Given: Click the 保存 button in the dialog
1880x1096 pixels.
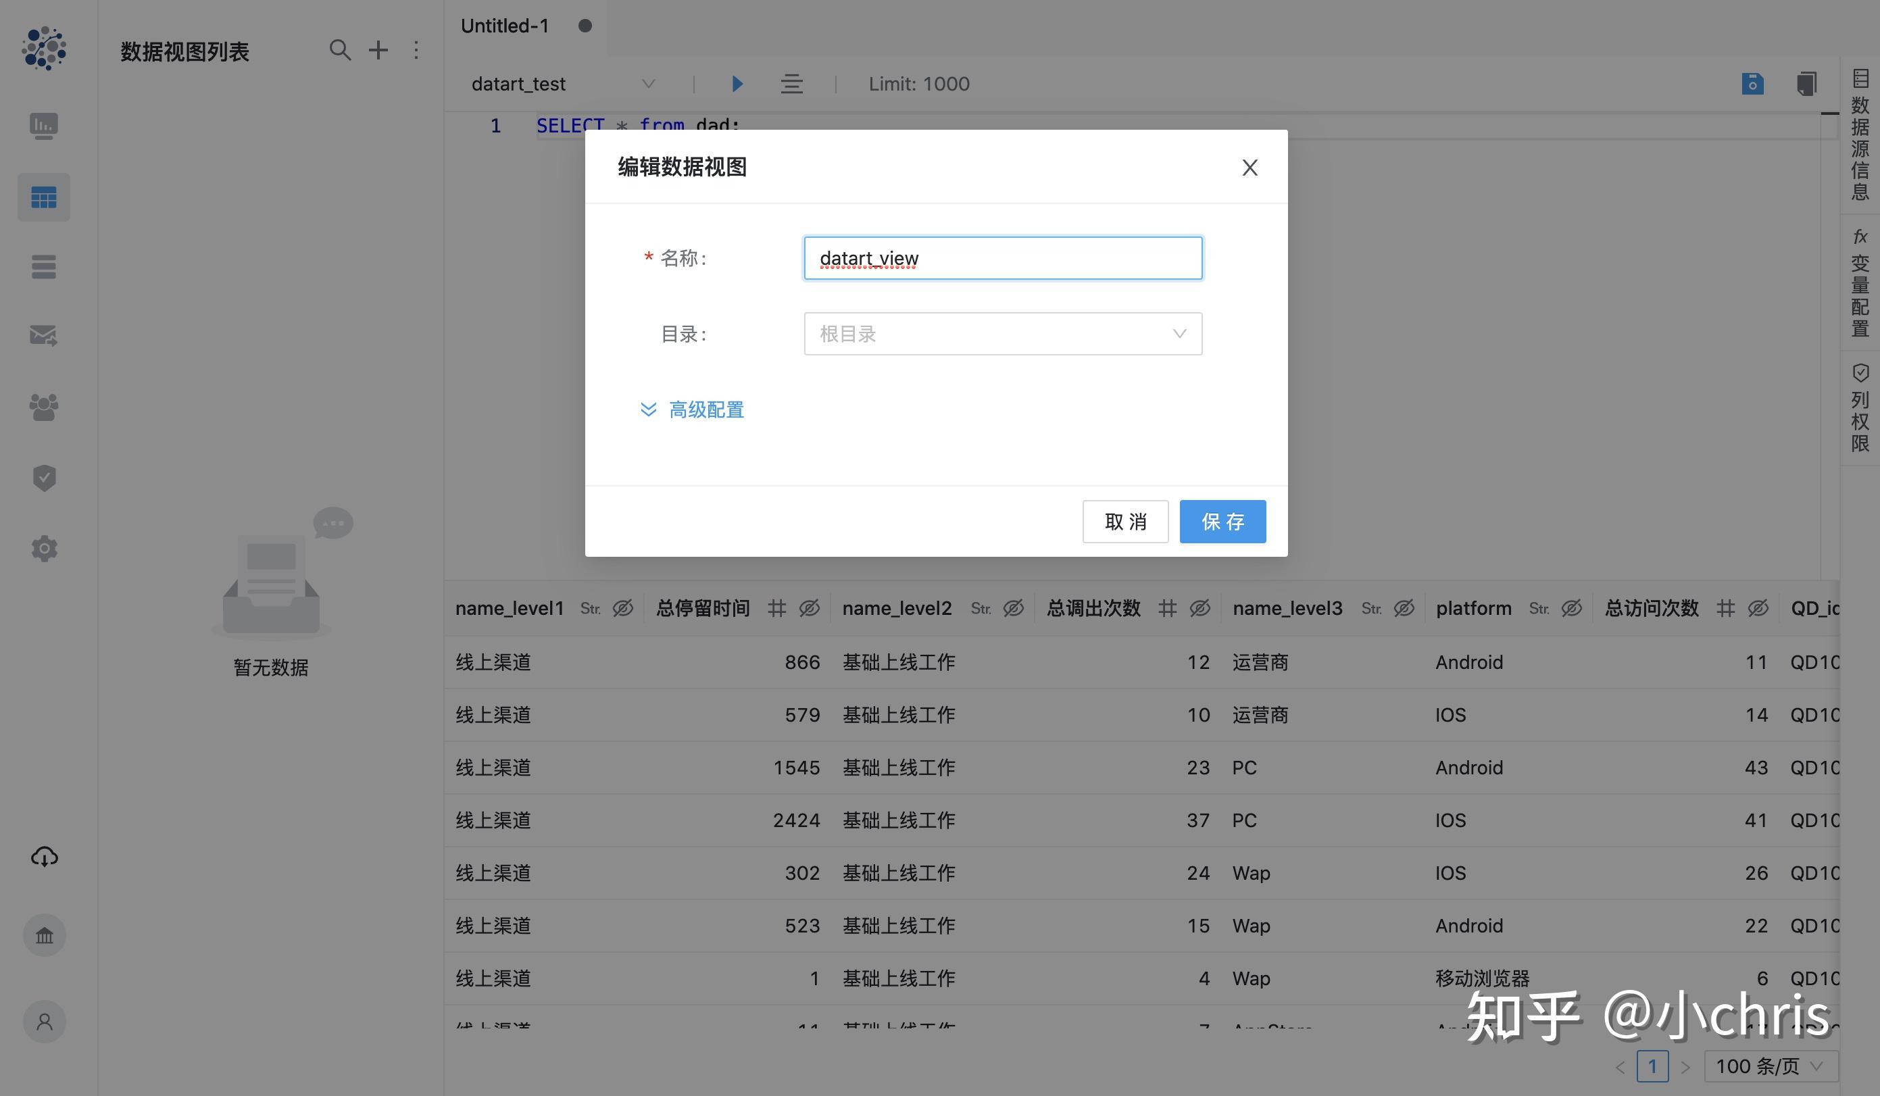Looking at the screenshot, I should click(x=1221, y=522).
